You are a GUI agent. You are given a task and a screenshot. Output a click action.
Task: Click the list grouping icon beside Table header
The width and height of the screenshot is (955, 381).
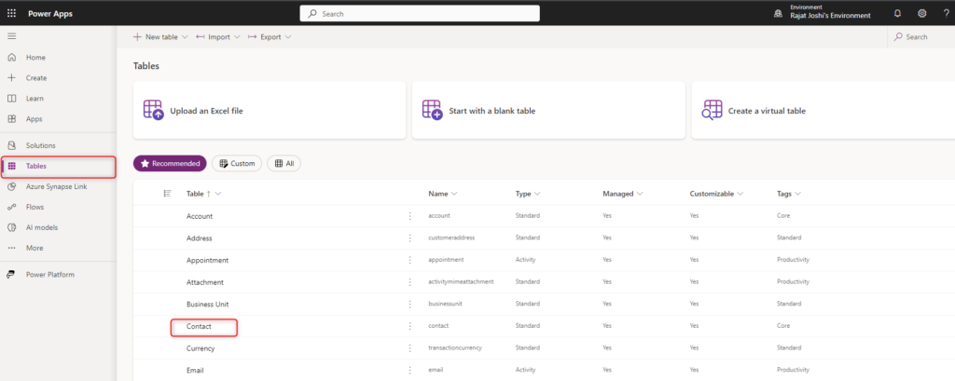coord(168,194)
